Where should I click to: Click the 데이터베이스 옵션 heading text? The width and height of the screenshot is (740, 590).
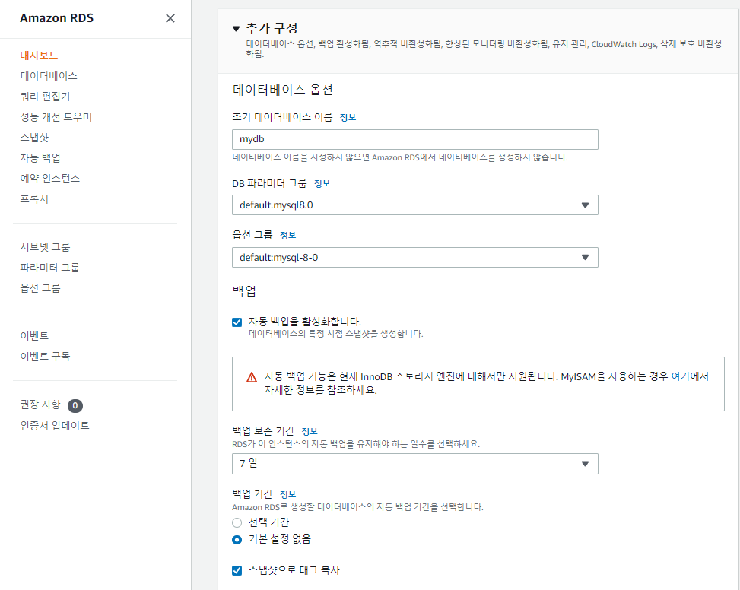(x=283, y=90)
